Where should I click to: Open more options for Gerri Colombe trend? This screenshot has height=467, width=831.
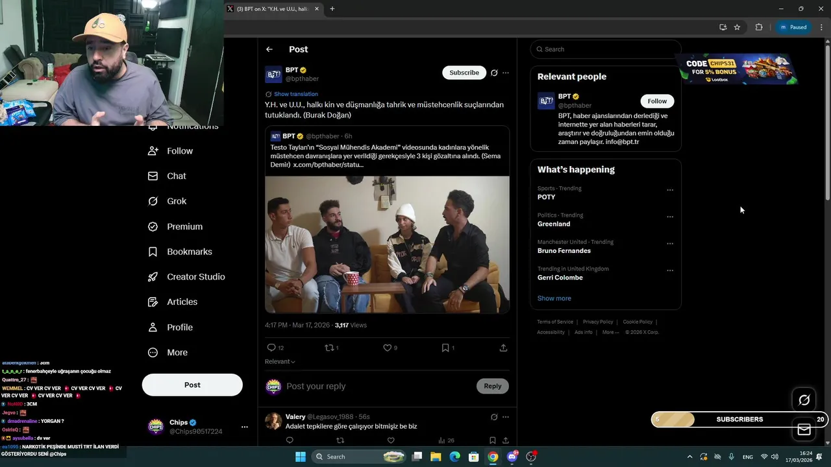[670, 270]
